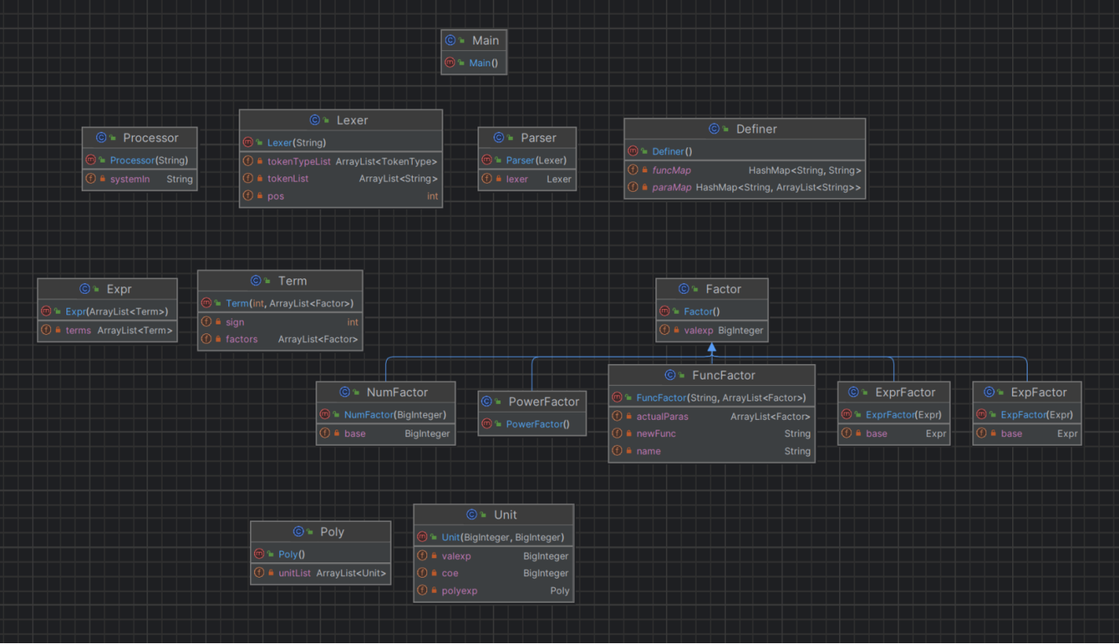The image size is (1119, 644).
Task: Click the class icon next to Parser title
Action: tap(499, 138)
